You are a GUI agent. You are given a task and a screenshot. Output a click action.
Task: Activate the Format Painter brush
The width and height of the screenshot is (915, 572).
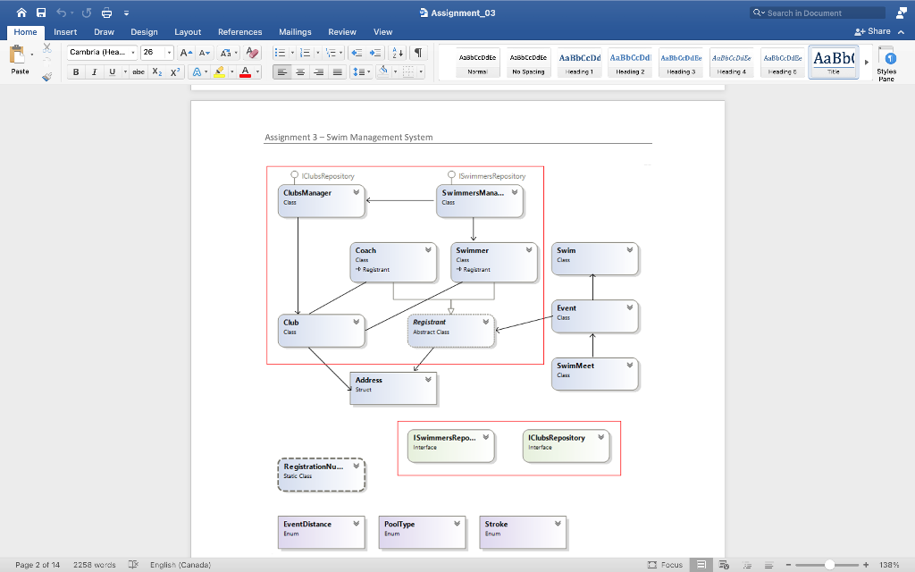[47, 76]
